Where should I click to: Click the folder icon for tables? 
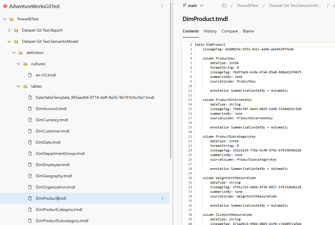pos(25,86)
